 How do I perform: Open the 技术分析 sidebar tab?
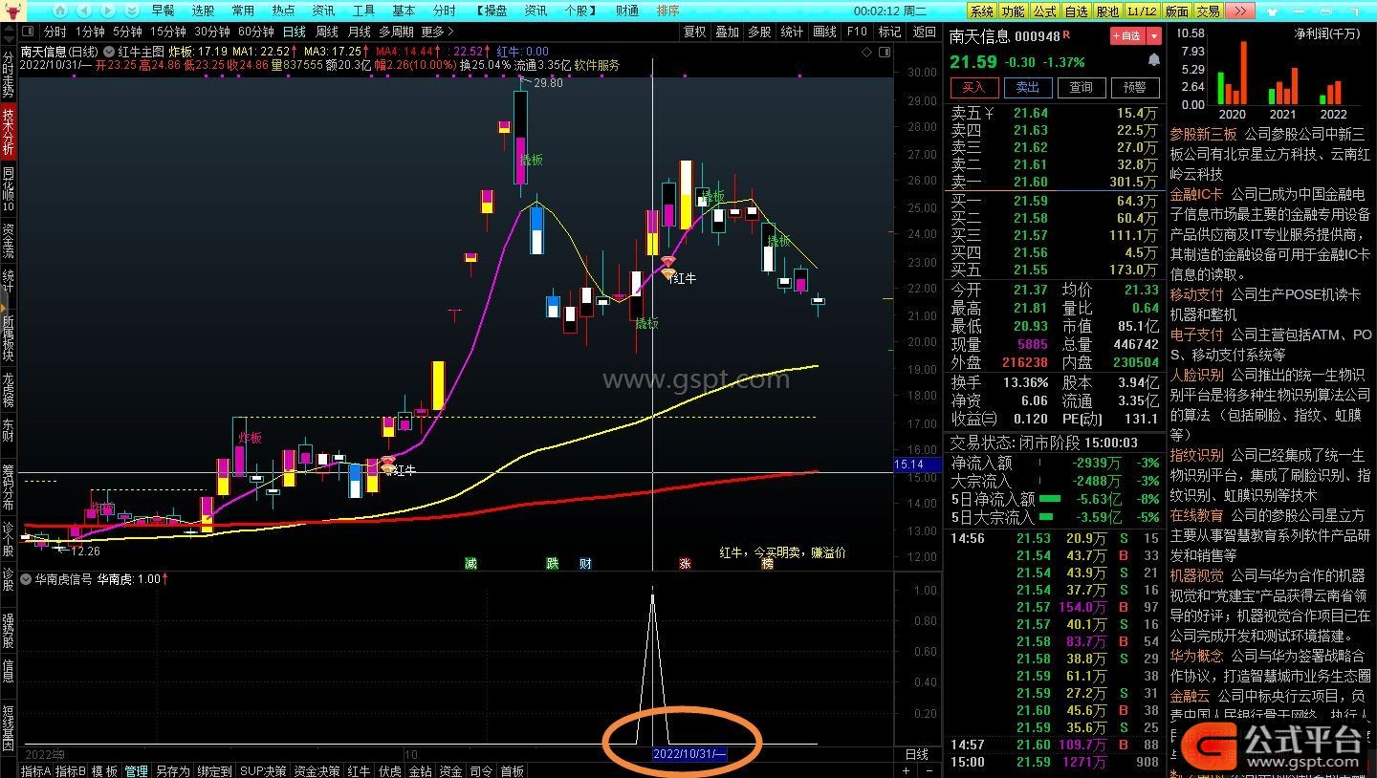(8, 130)
